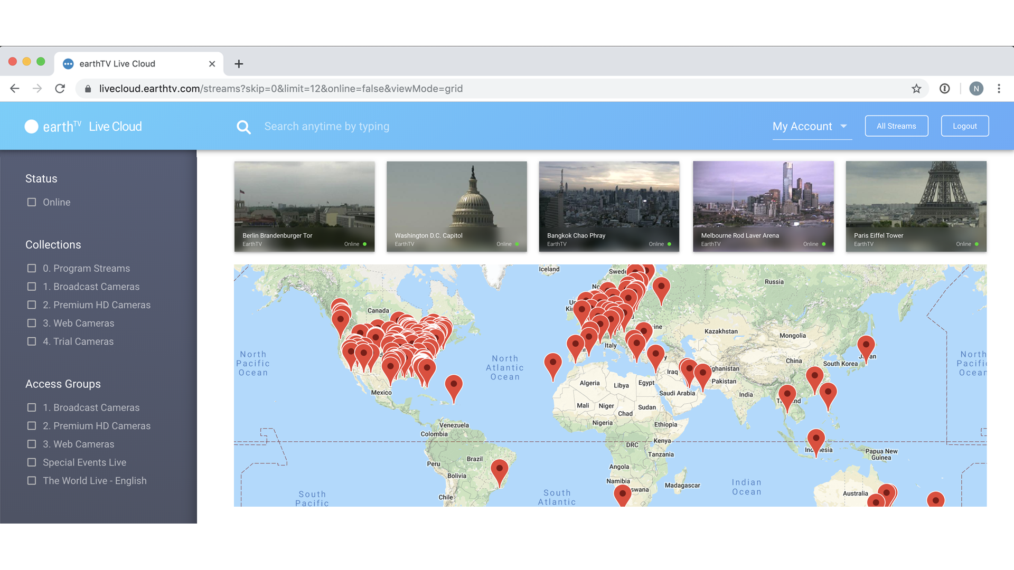Click the map pin over Japan

866,348
